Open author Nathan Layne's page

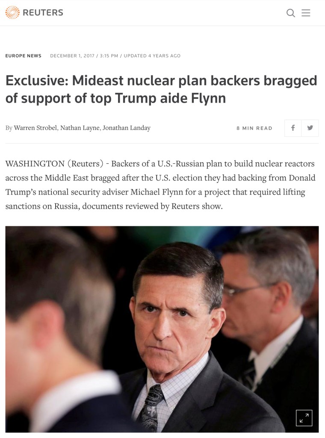click(x=80, y=127)
